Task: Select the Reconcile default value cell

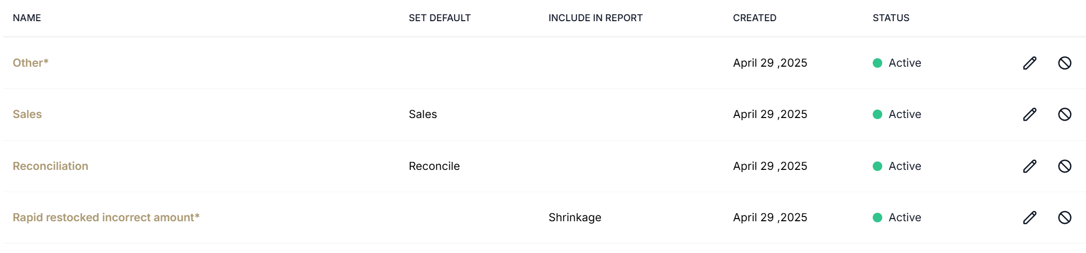Action: (434, 166)
